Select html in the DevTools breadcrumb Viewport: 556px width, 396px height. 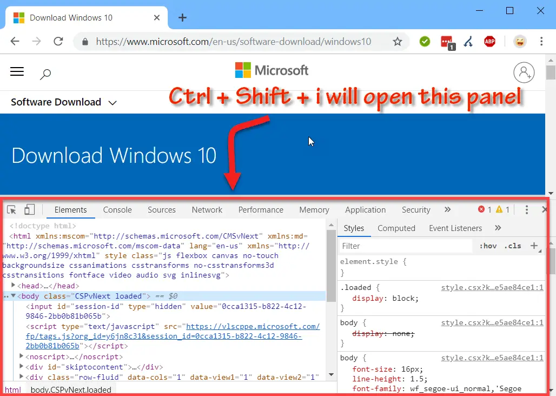pyautogui.click(x=13, y=390)
